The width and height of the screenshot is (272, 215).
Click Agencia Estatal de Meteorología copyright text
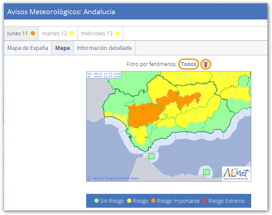coord(116,178)
